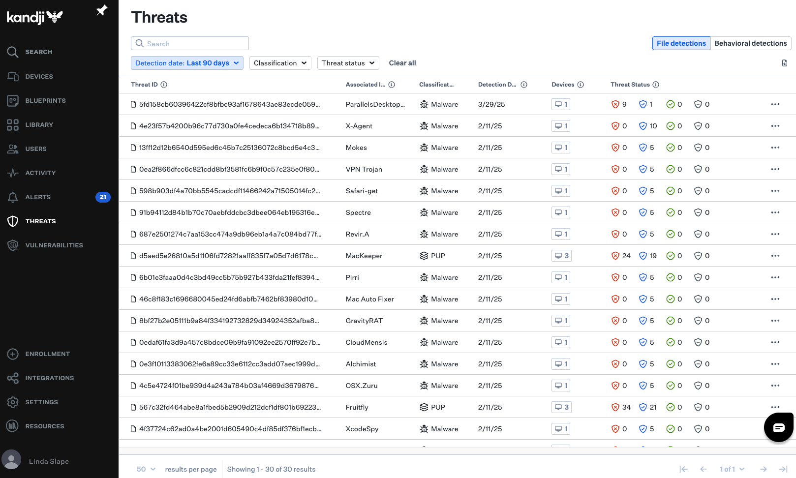The height and width of the screenshot is (478, 796).
Task: Change results per page dropdown 50
Action: (146, 469)
